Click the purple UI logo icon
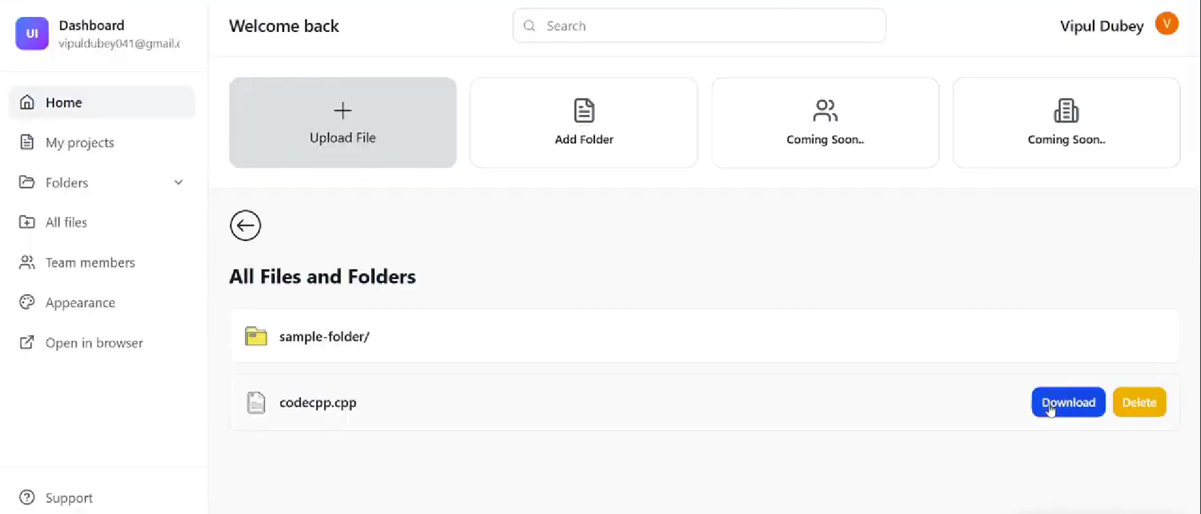This screenshot has width=1201, height=514. (x=32, y=33)
